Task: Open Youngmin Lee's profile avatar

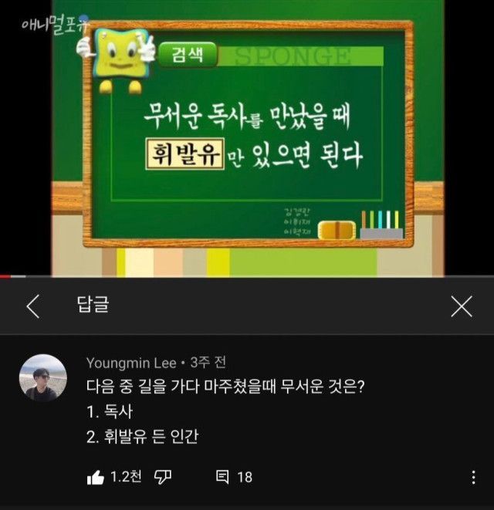Action: pos(43,377)
